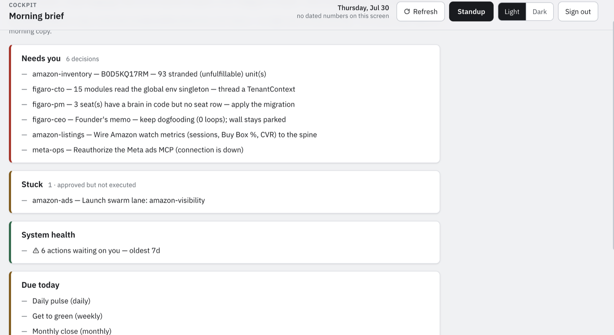Click the page vertical scrollbar

coord(612,136)
